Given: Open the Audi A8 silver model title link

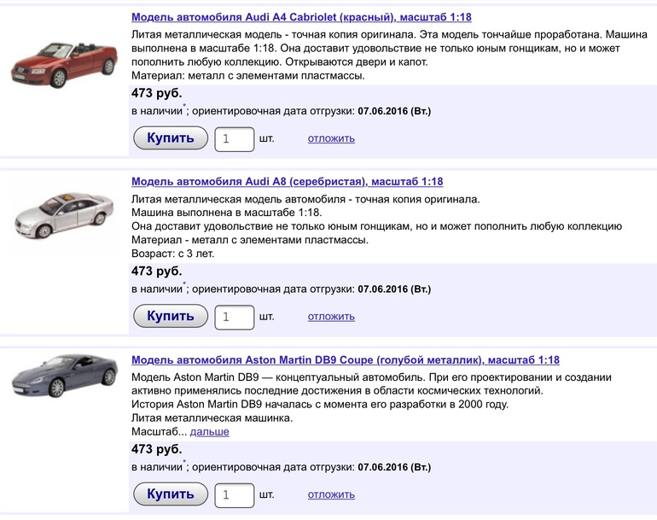Looking at the screenshot, I should pos(287,182).
